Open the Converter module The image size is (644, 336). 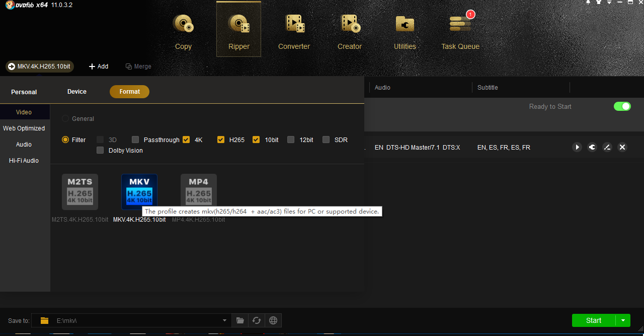point(294,31)
